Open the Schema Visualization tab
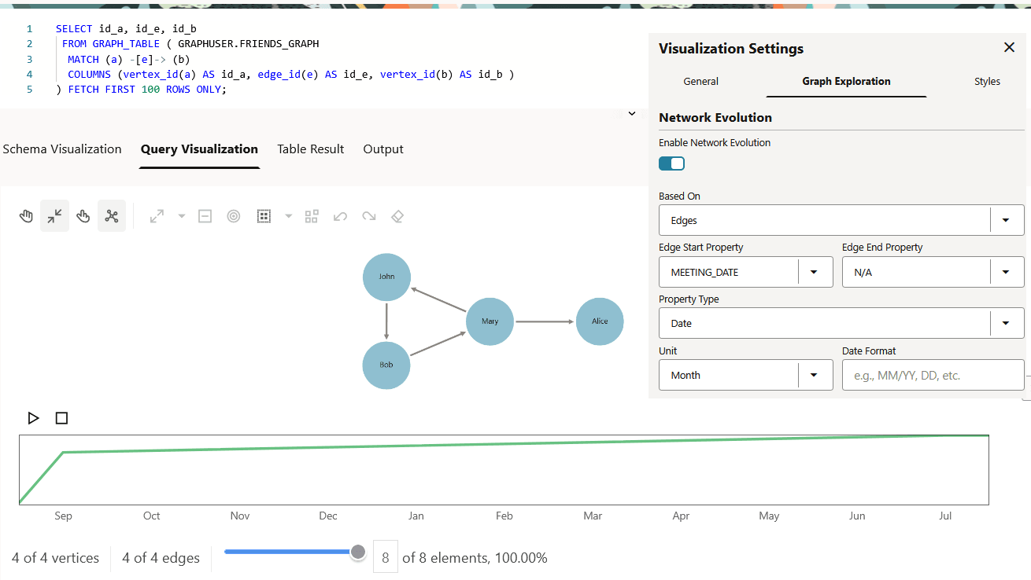This screenshot has height=580, width=1031. tap(62, 149)
